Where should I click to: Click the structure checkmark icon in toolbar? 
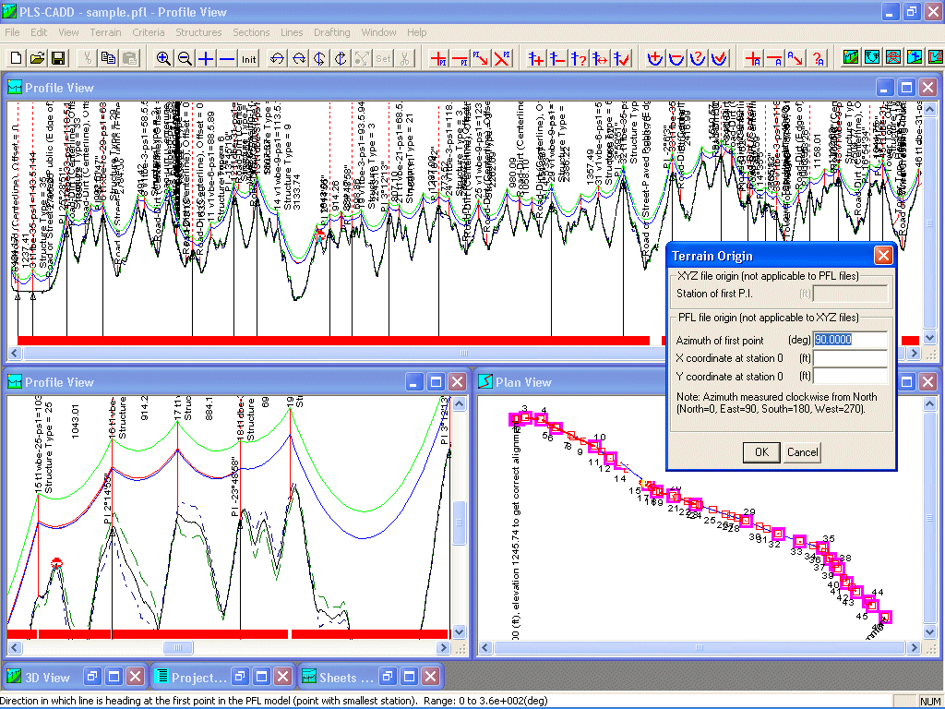(621, 58)
